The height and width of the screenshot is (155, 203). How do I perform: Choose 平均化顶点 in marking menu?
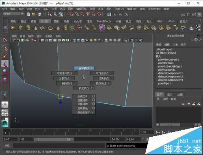(102, 73)
